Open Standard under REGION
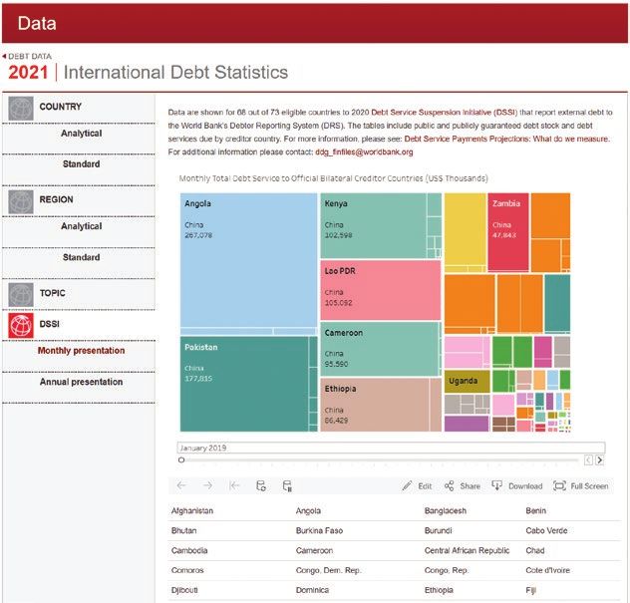This screenshot has width=630, height=603. pos(81,257)
